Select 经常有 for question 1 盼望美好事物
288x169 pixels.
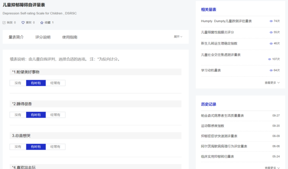pyautogui.click(x=55, y=83)
